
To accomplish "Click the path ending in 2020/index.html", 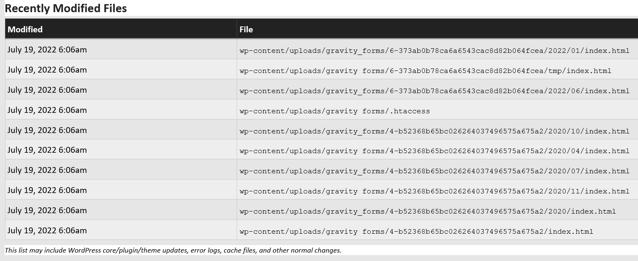I will coord(428,211).
